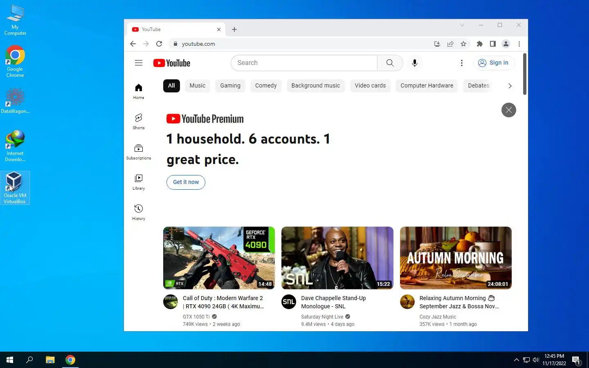Screen dimensions: 589x368
Task: Open taskbar search
Action: pyautogui.click(x=29, y=360)
